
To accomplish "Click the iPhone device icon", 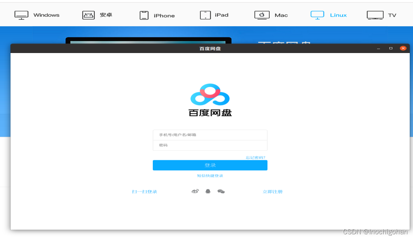I will 144,15.
